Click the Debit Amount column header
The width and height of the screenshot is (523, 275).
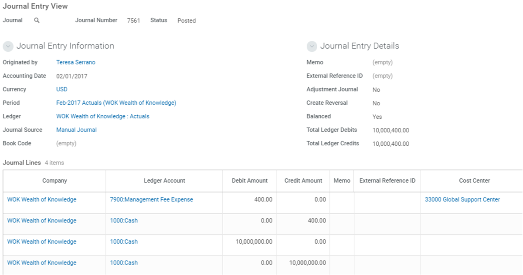tap(249, 181)
